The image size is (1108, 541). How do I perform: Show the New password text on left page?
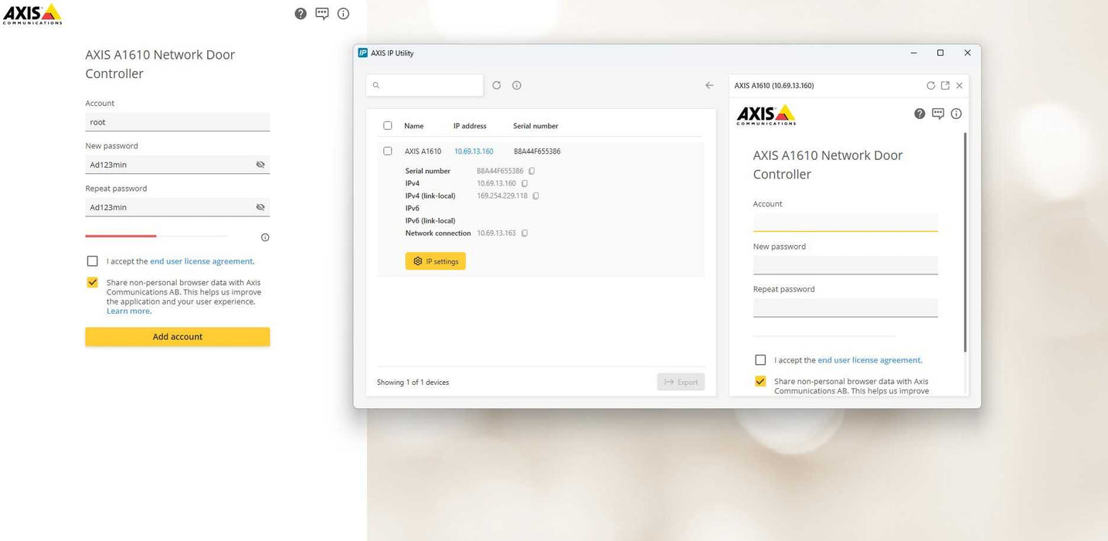point(260,165)
